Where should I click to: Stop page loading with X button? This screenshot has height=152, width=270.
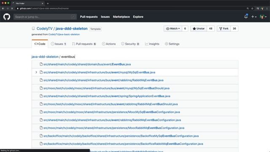(12, 8)
